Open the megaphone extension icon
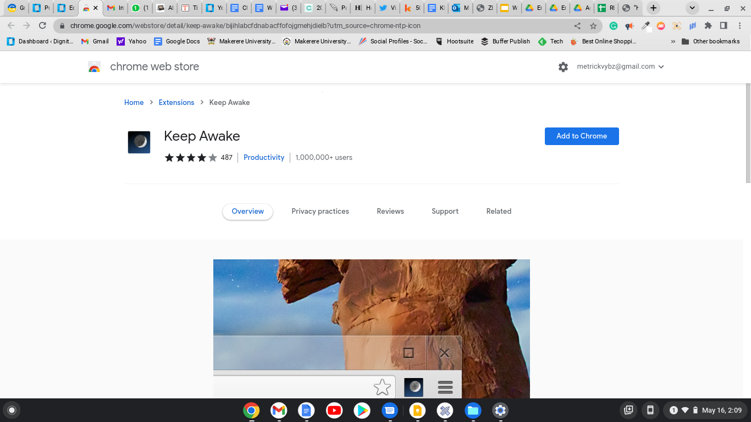Screen dimensions: 751x422 [x=629, y=26]
